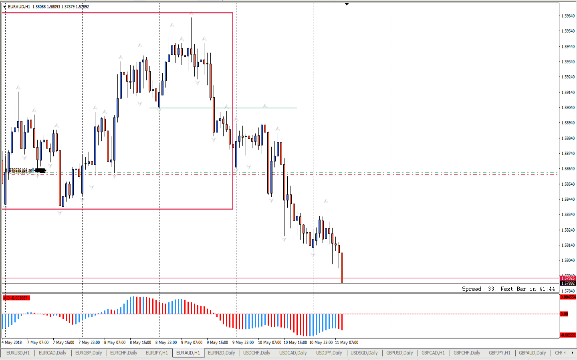Click the 'Spread: 33. Next Bar in' text

(x=508, y=289)
